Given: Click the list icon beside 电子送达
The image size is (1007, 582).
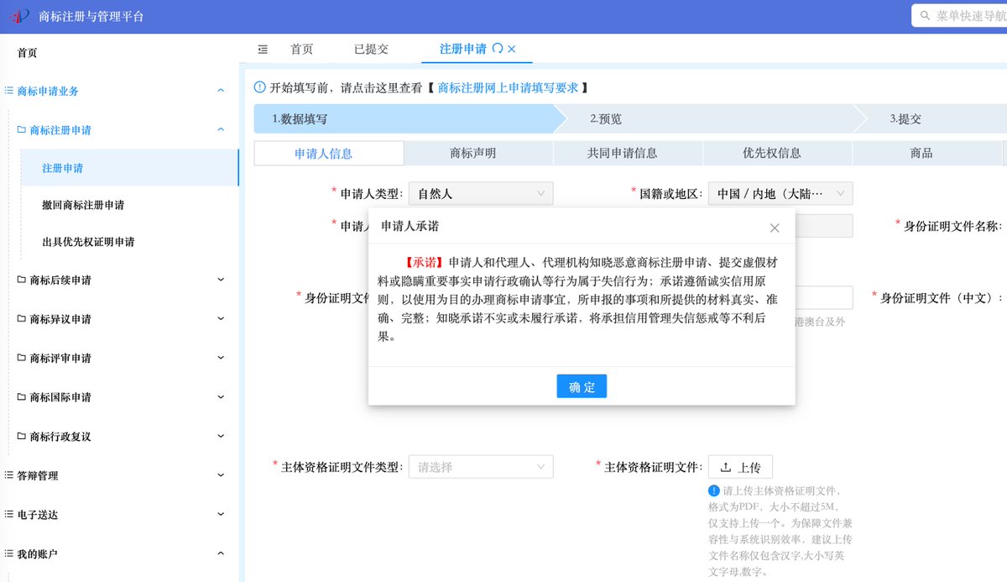Looking at the screenshot, I should [9, 515].
